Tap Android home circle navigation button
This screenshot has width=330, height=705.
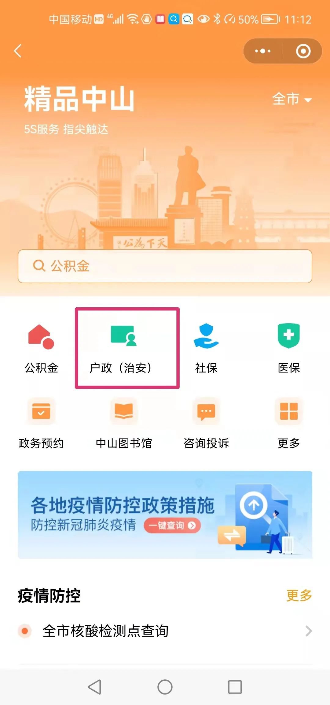pyautogui.click(x=165, y=687)
